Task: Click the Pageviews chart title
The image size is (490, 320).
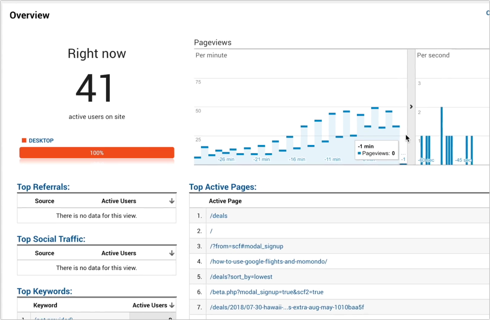Action: pyautogui.click(x=213, y=43)
